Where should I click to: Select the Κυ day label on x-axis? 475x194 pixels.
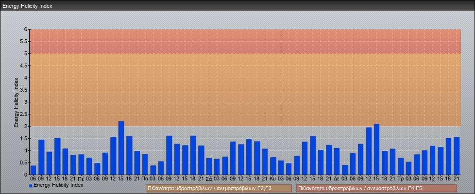(272, 178)
